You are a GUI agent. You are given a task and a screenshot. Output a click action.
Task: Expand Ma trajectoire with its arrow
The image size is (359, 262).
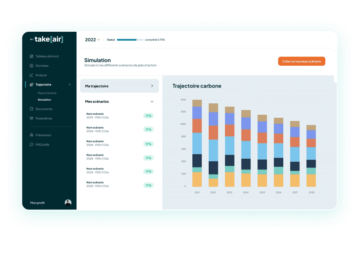(152, 86)
